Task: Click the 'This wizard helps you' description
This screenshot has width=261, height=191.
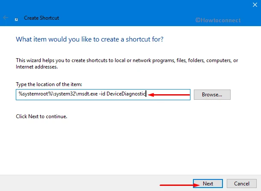Action: pyautogui.click(x=127, y=63)
